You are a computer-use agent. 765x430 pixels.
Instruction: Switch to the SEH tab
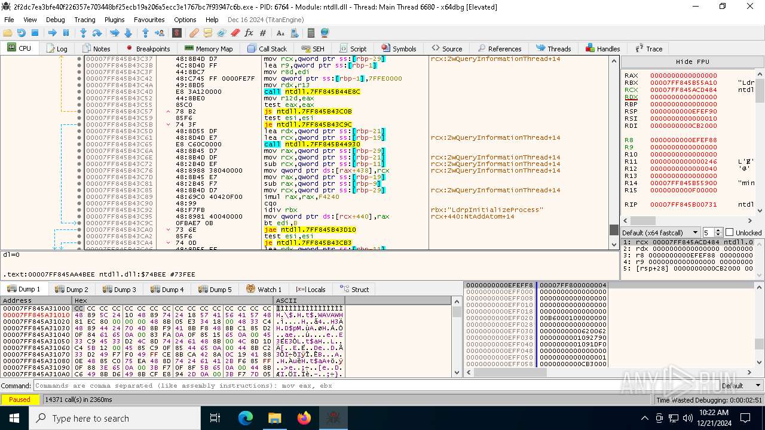click(x=313, y=48)
